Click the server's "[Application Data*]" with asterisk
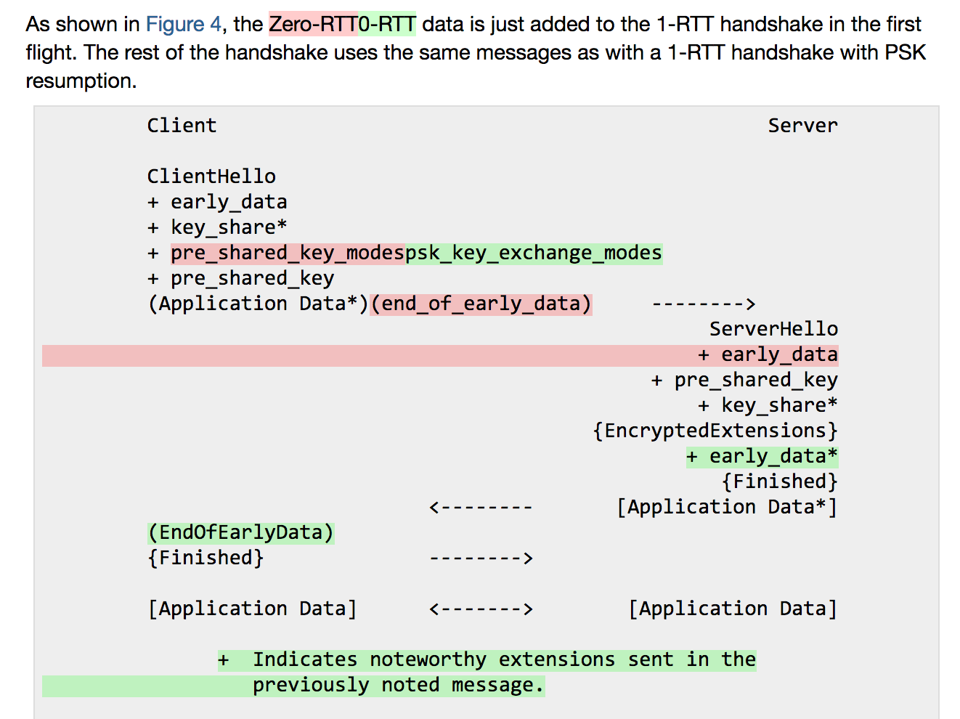Image resolution: width=960 pixels, height=719 pixels. [x=727, y=507]
